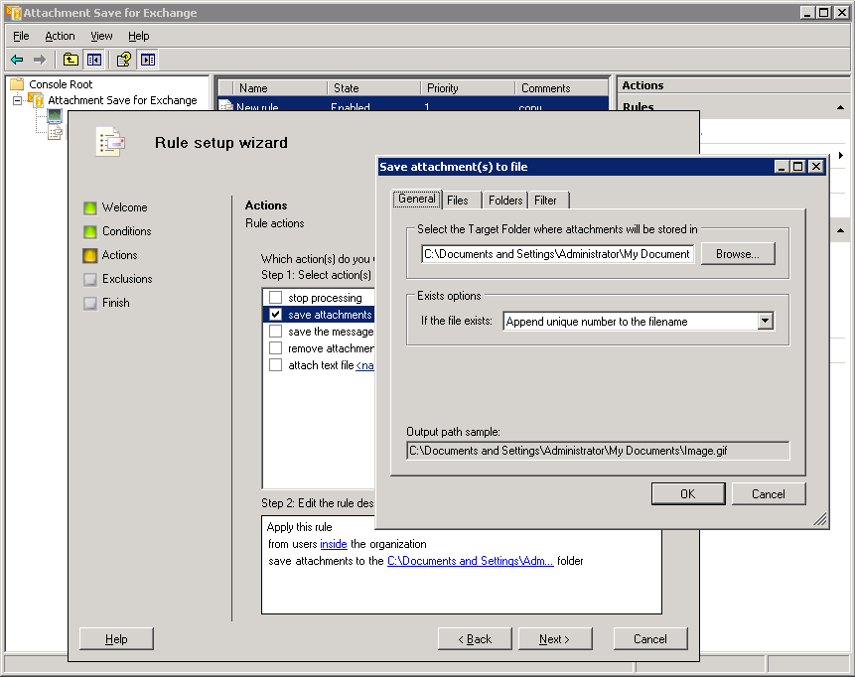Click the Back arrow toolbar icon
Screen dimensions: 855x677
(17, 60)
